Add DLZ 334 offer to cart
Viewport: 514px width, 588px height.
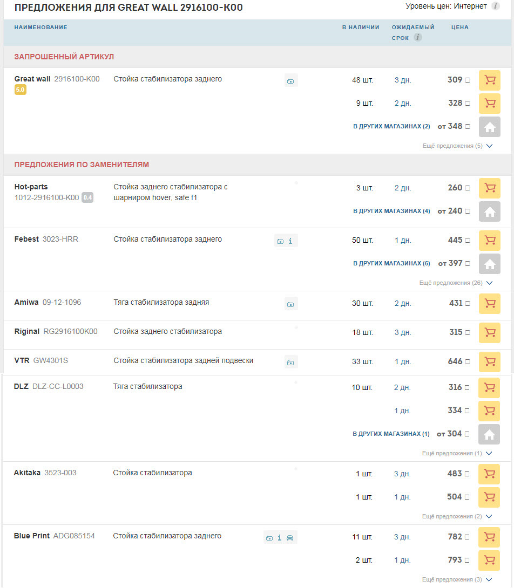tap(489, 411)
